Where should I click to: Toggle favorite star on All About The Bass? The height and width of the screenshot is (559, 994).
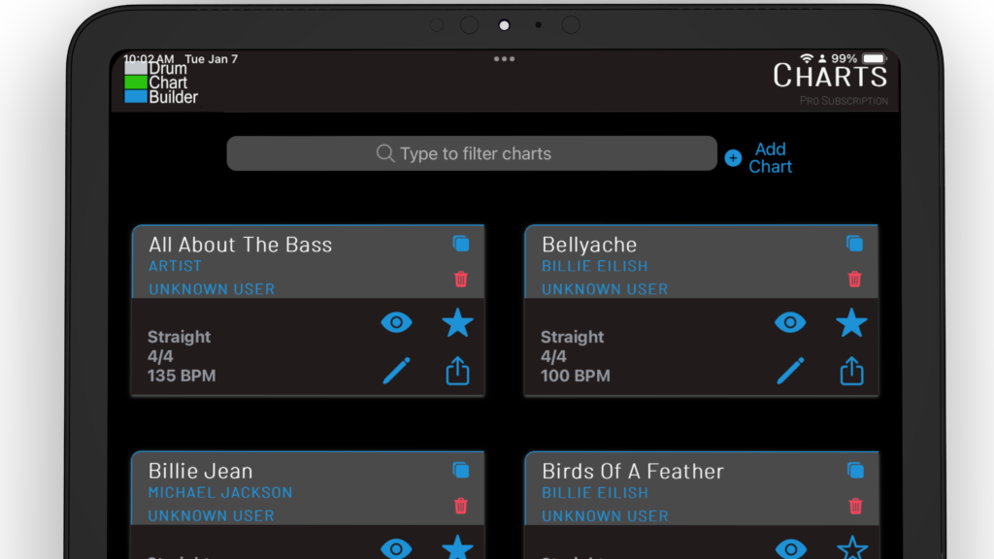click(x=457, y=322)
